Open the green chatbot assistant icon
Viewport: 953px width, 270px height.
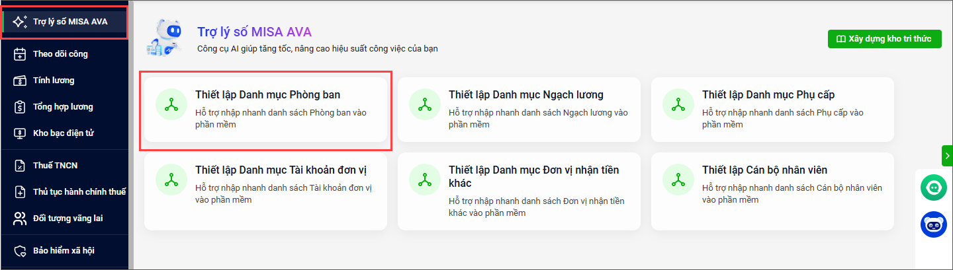tap(934, 188)
